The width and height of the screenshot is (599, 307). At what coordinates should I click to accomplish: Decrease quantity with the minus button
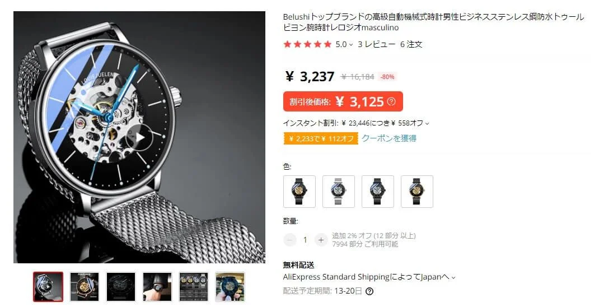pyautogui.click(x=290, y=240)
